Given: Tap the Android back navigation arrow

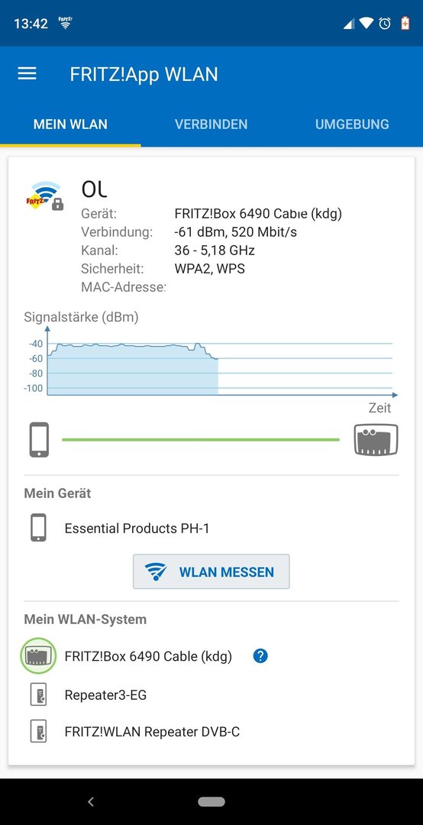Looking at the screenshot, I should point(91,801).
